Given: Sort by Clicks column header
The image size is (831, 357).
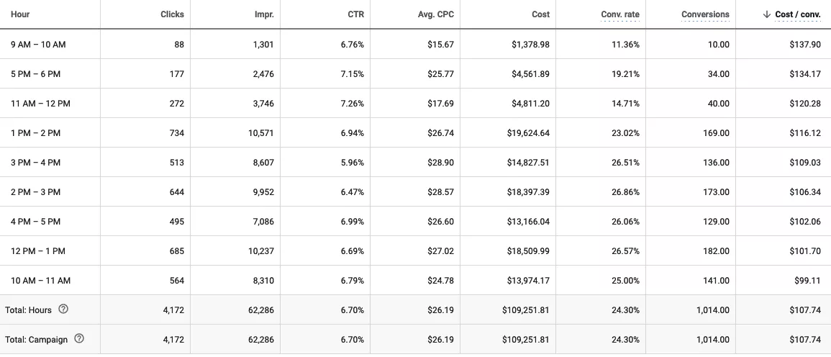Looking at the screenshot, I should [x=173, y=14].
